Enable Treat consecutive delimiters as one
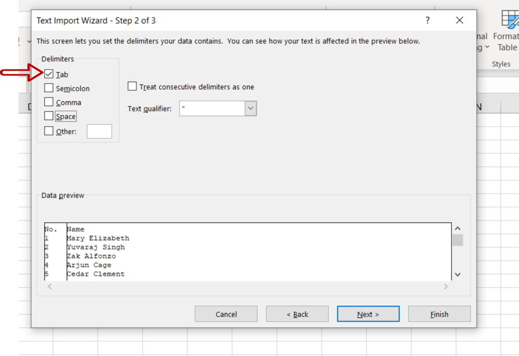This screenshot has width=519, height=356. pyautogui.click(x=132, y=86)
